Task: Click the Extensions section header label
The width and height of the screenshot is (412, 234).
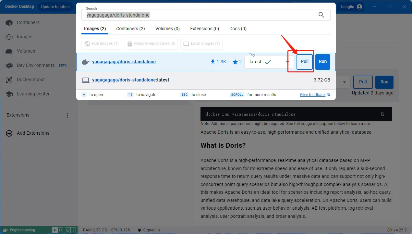Action: [x=18, y=115]
